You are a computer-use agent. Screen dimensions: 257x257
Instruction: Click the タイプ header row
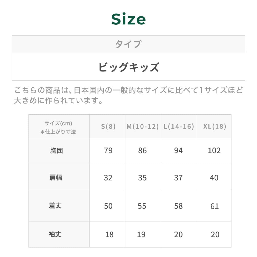pyautogui.click(x=128, y=44)
